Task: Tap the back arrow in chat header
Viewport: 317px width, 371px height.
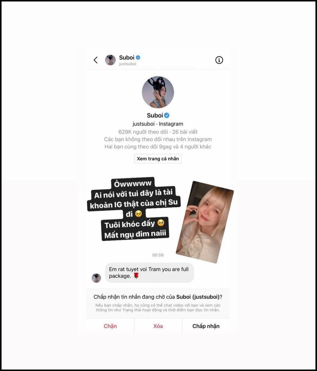Action: point(96,60)
